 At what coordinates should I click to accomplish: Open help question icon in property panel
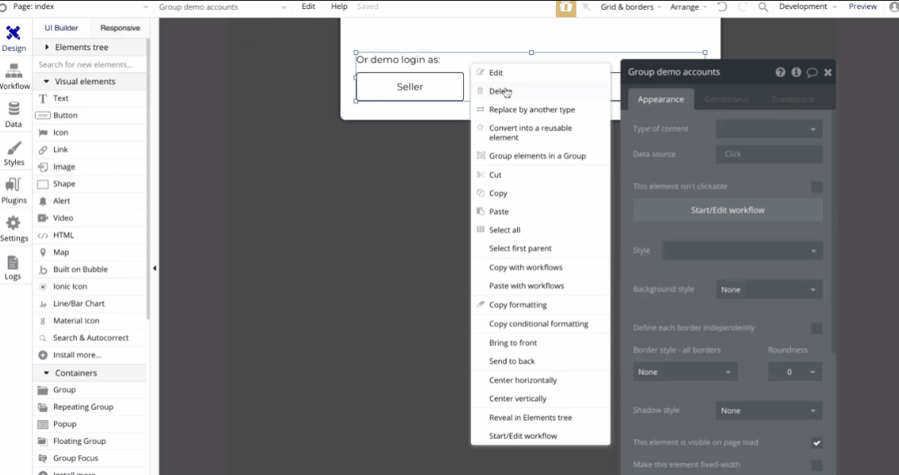780,72
